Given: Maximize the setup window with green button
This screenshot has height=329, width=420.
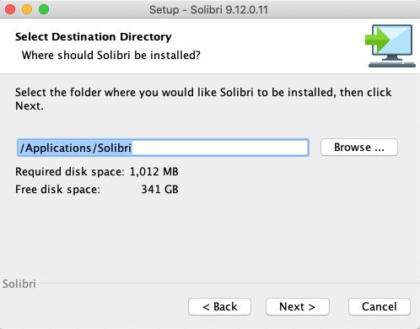Looking at the screenshot, I should click(x=44, y=9).
